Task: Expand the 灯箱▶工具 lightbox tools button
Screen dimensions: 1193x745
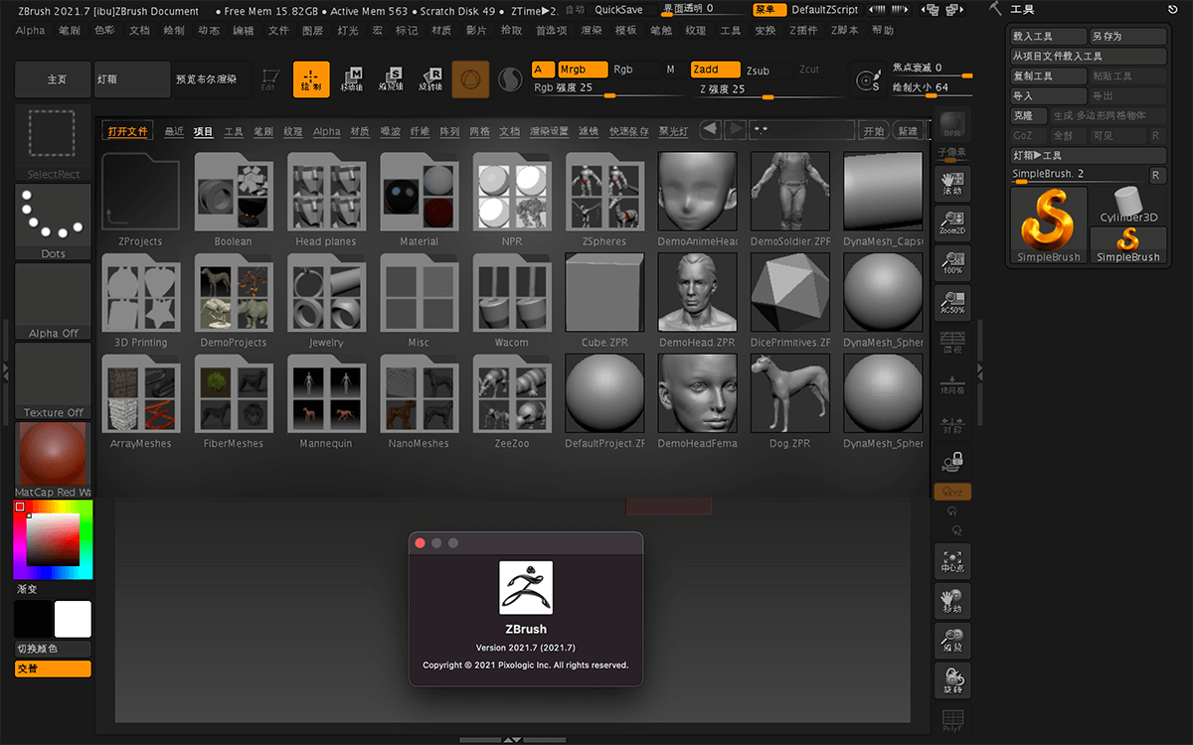Action: click(1089, 155)
